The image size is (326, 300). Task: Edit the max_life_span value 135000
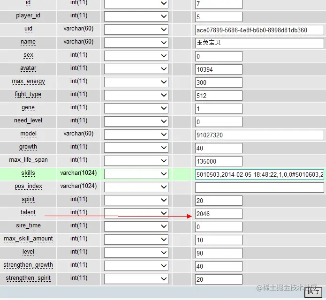219,161
